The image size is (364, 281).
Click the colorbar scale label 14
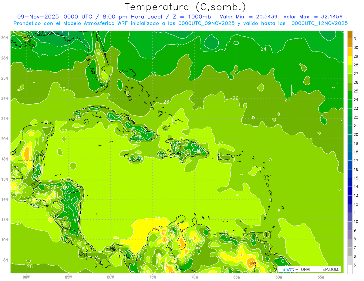pos(356,187)
